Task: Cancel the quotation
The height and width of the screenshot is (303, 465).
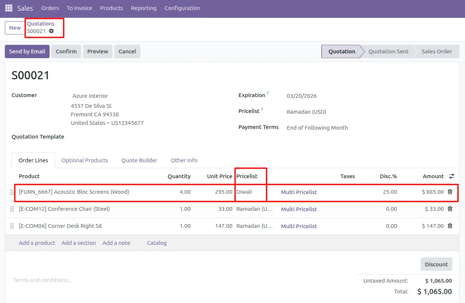Action: coord(127,51)
